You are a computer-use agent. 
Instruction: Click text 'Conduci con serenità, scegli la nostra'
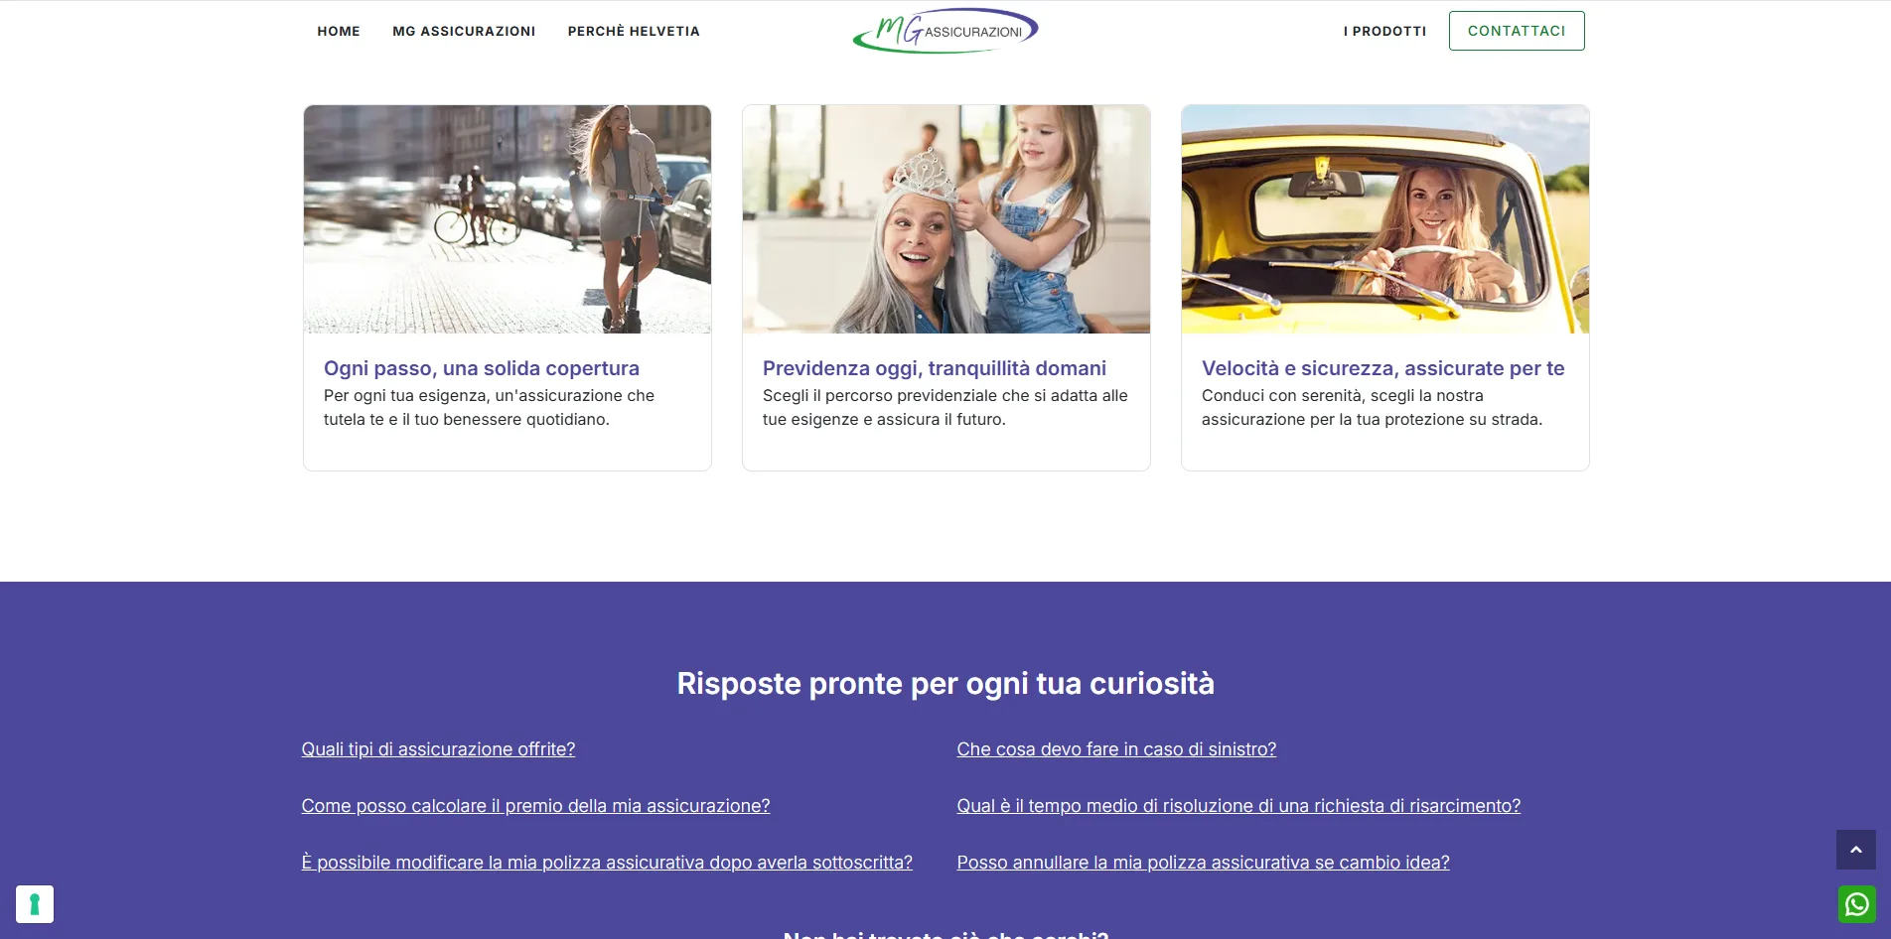[x=1342, y=395]
